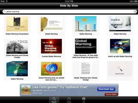Open the Info tab icon

(84, 99)
